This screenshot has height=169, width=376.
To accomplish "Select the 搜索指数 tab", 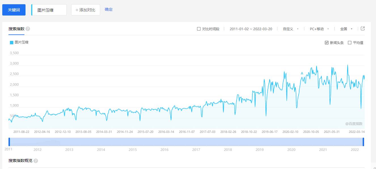I will pos(16,29).
